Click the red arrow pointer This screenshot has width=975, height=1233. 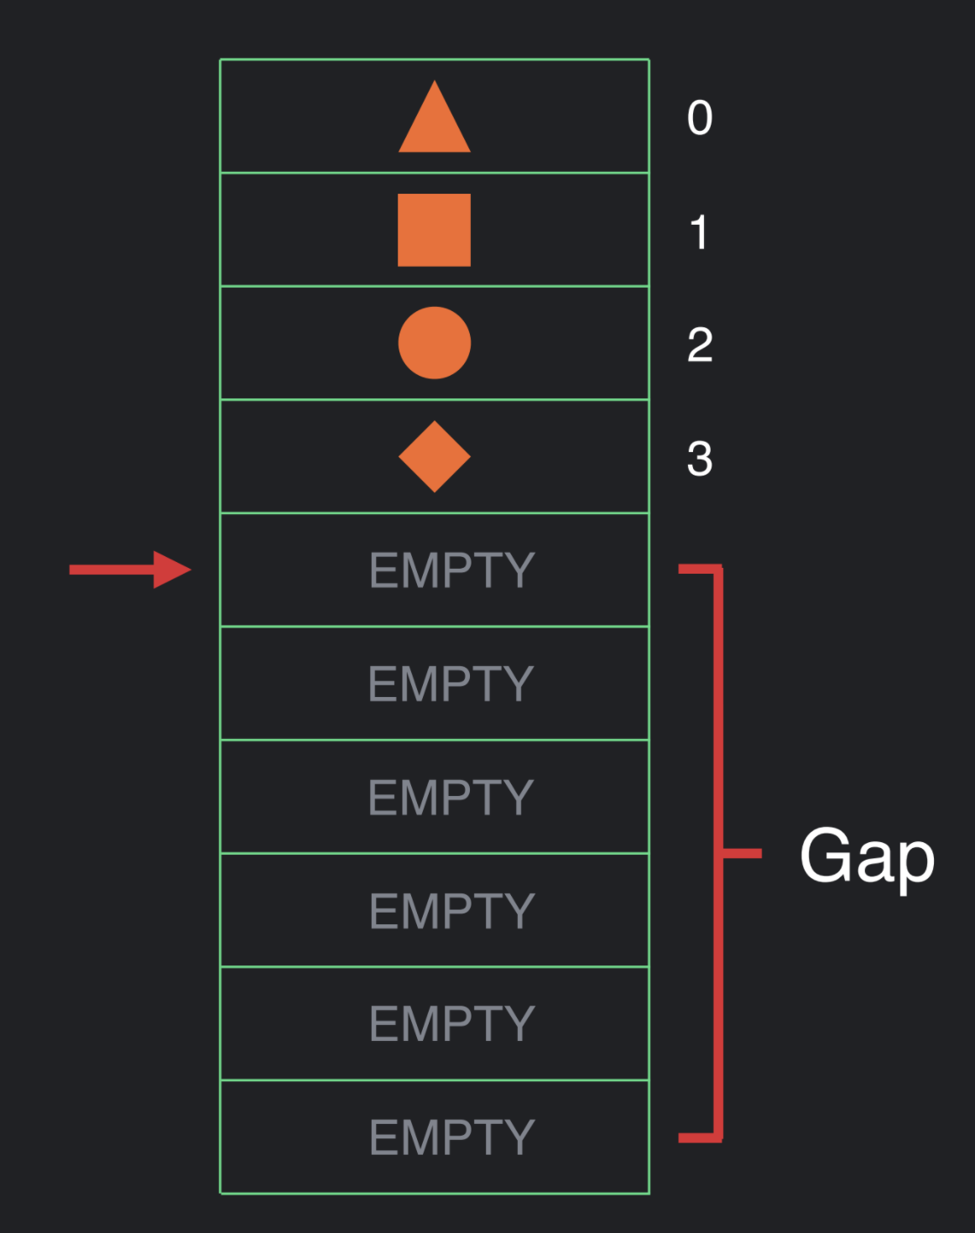130,570
